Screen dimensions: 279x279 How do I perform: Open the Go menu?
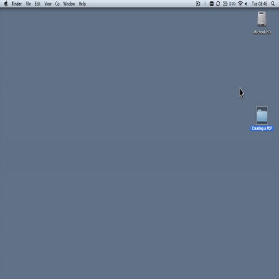pos(57,4)
